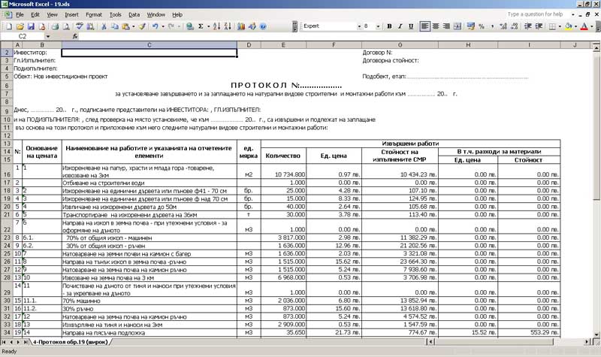Click the Print icon in the toolbar

point(55,26)
